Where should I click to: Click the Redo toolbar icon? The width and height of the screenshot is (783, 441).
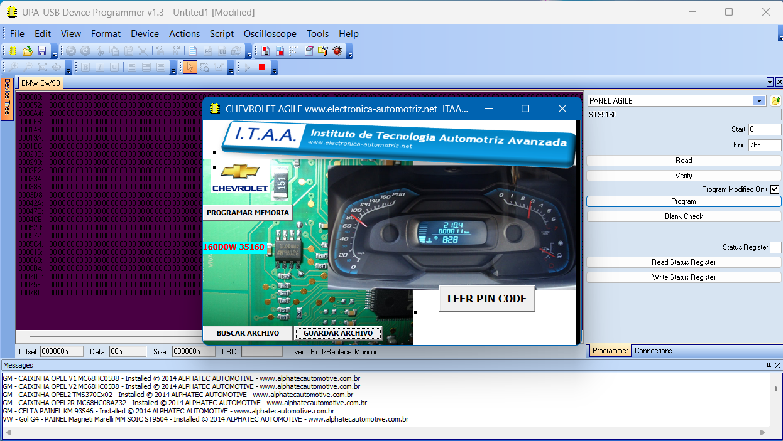[x=85, y=51]
